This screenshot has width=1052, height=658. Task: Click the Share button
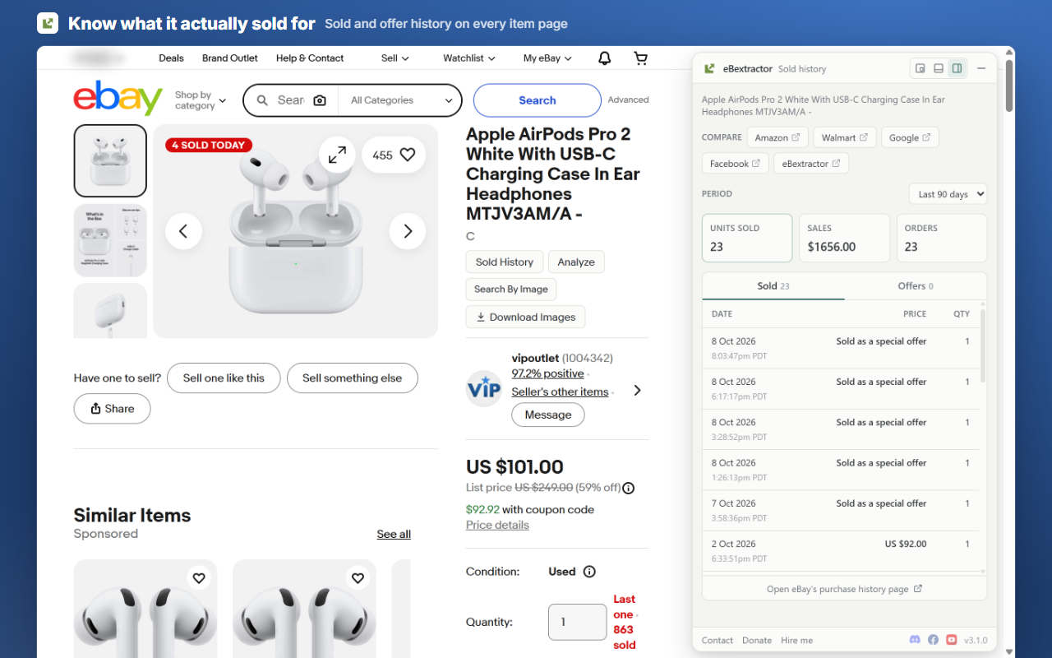[x=112, y=409]
